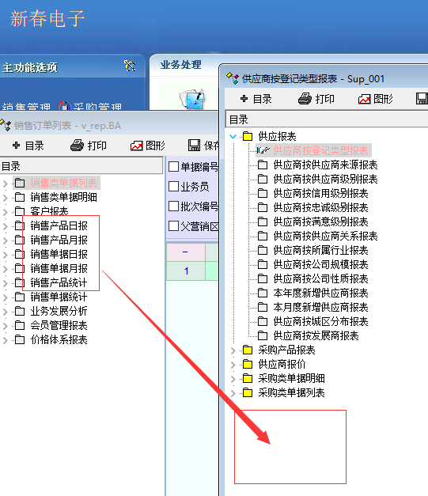Click folder icon beside 会员管理报表

[x=20, y=325]
